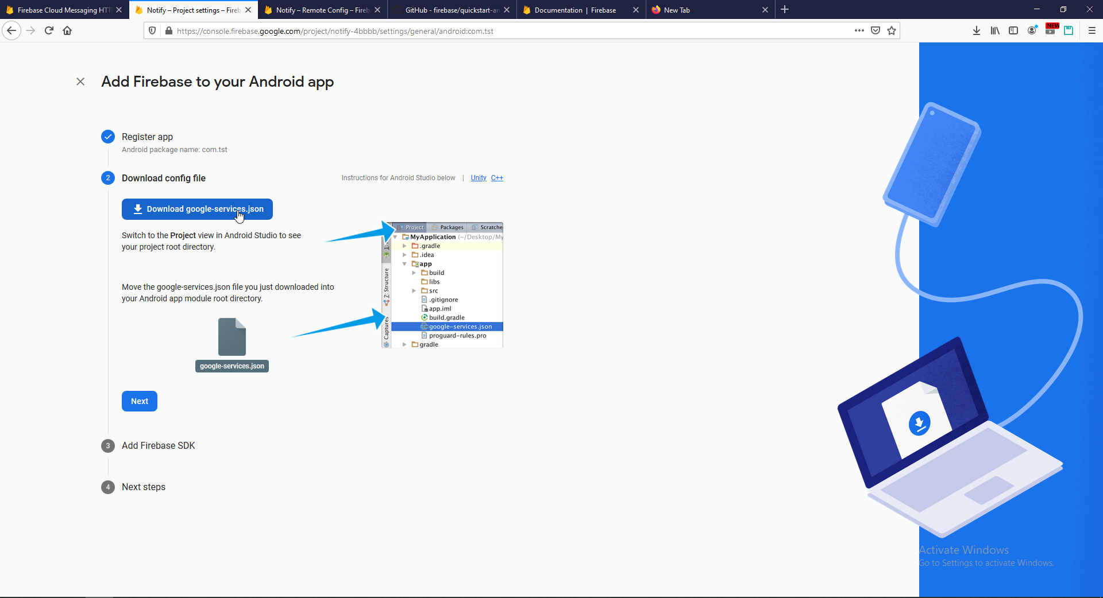The height and width of the screenshot is (598, 1103).
Task: Open the C++ instructions link
Action: click(497, 178)
